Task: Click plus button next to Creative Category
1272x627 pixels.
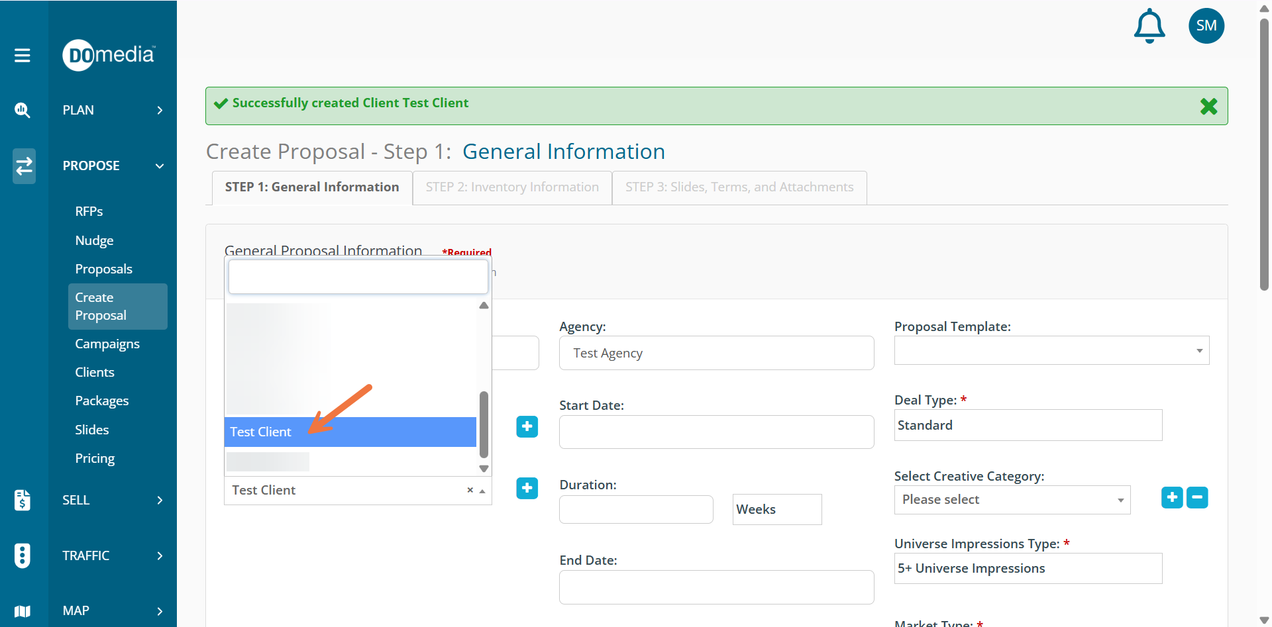Action: [1172, 497]
